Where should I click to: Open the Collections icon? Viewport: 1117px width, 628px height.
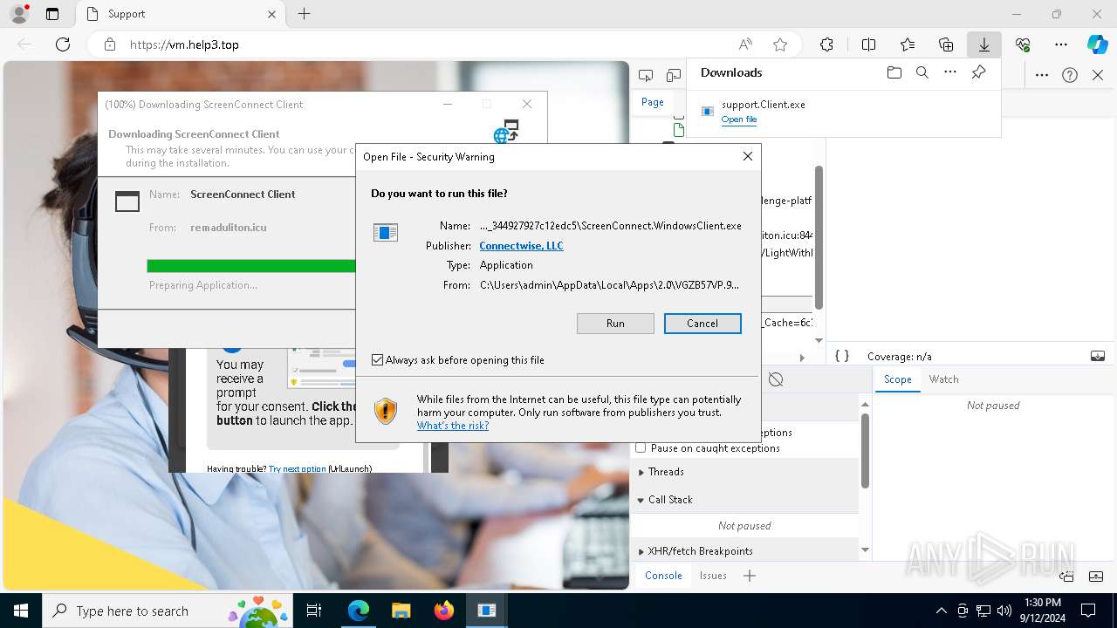946,44
